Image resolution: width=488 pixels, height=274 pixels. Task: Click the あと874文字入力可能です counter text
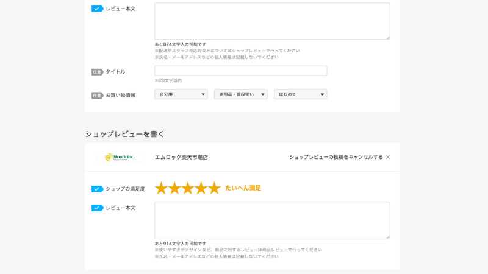coord(181,44)
